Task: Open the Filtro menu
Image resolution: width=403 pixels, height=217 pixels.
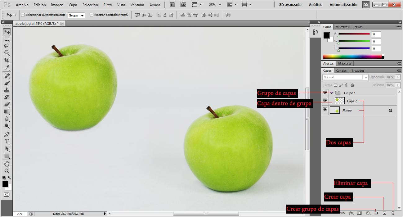Action: [x=107, y=5]
